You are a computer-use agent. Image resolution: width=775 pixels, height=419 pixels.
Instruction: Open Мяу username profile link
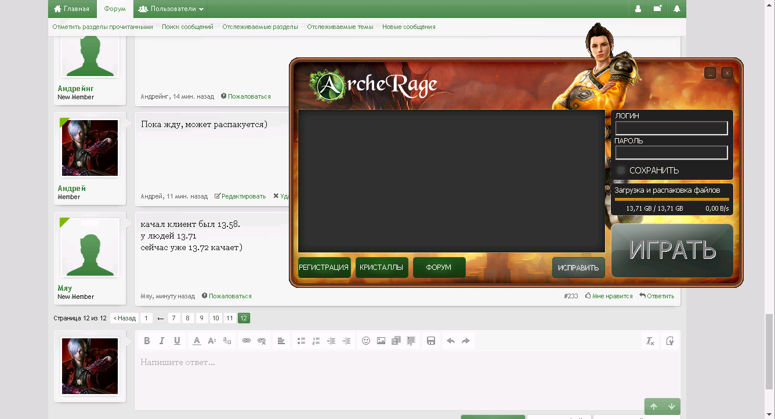(x=65, y=288)
